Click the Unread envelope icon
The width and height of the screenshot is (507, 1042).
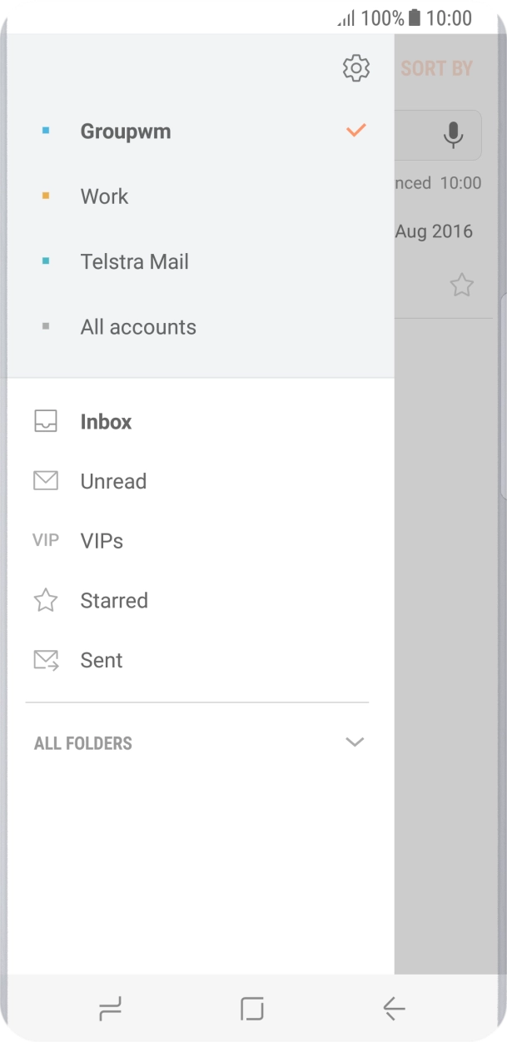click(x=46, y=480)
